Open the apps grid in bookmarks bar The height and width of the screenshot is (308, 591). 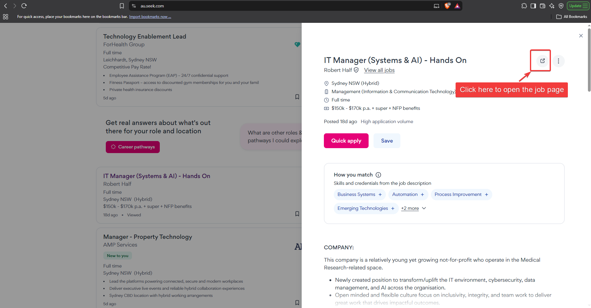(6, 17)
